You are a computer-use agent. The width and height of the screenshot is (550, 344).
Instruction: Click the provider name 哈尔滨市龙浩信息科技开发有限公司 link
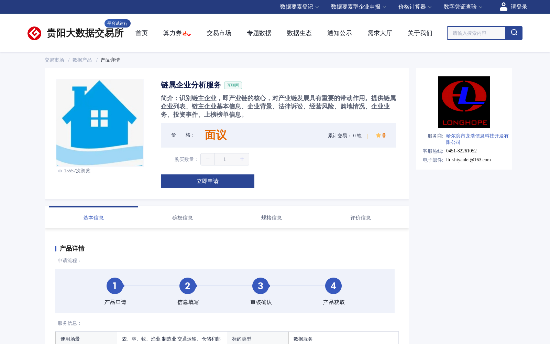(x=477, y=139)
